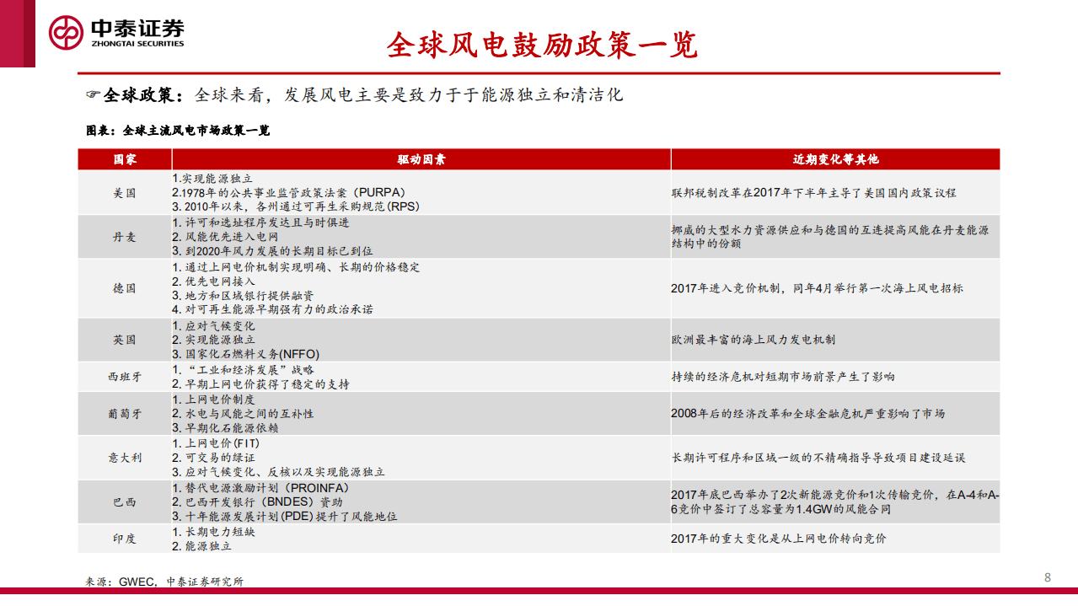Click the line 上网电价制度 in the 葡萄牙 row
Image resolution: width=1078 pixels, height=606 pixels.
point(213,400)
